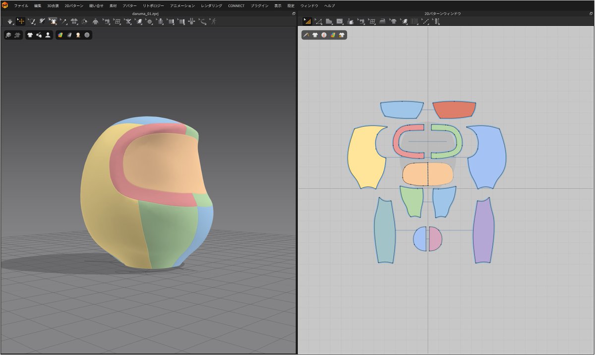Open the アニメーション menu
Image resolution: width=595 pixels, height=355 pixels.
click(x=182, y=5)
